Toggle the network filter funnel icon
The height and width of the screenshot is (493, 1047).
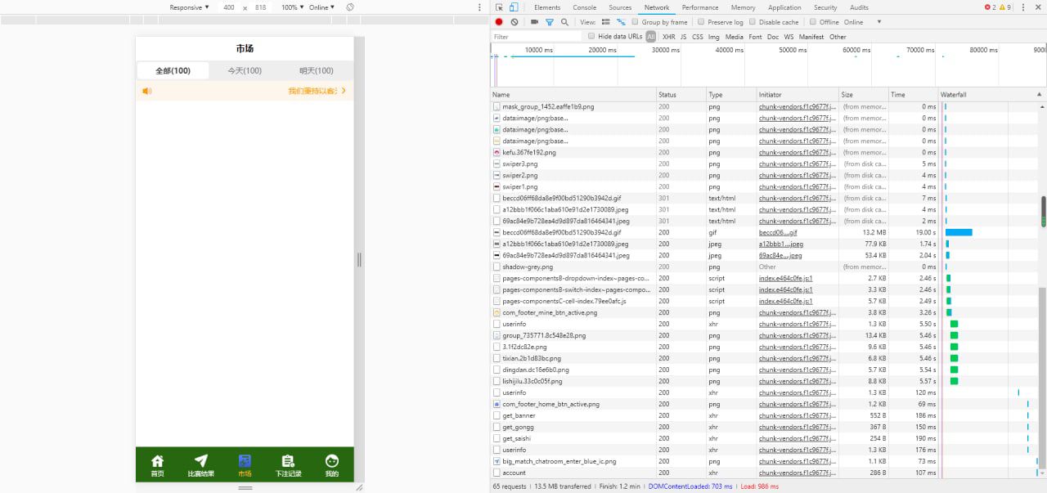(x=550, y=22)
